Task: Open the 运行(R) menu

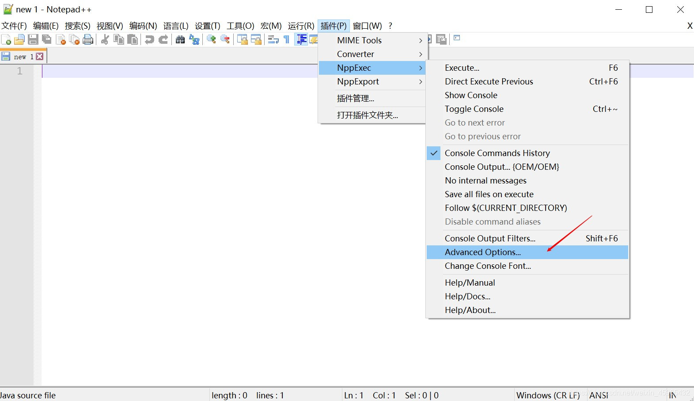Action: point(301,26)
